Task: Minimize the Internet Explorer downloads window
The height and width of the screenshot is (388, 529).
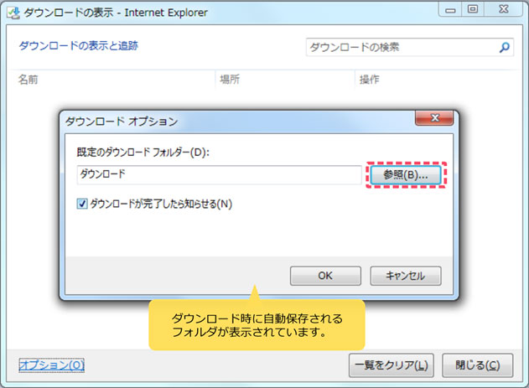Action: point(450,9)
